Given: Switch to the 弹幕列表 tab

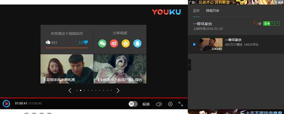Looking at the screenshot, I should 212,11.
